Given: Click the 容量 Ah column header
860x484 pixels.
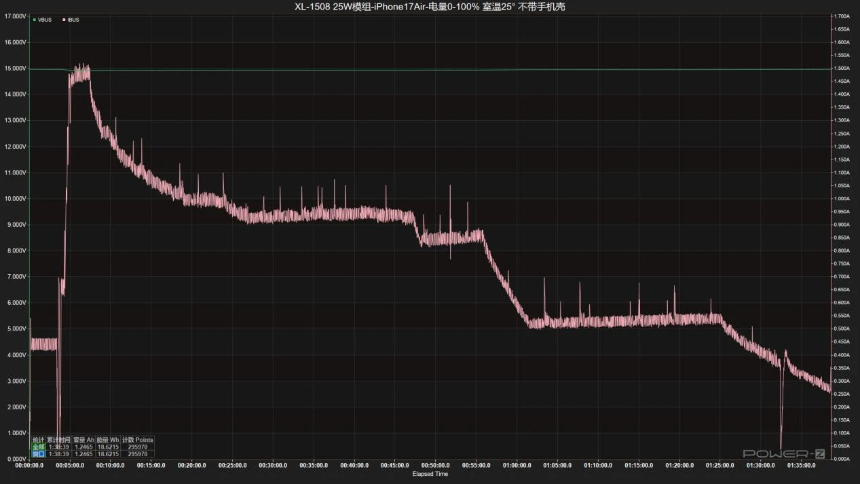Looking at the screenshot, I should pos(83,440).
